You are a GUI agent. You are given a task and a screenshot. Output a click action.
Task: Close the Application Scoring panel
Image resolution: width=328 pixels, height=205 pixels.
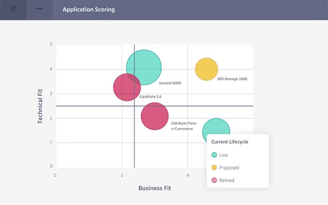coord(13,9)
